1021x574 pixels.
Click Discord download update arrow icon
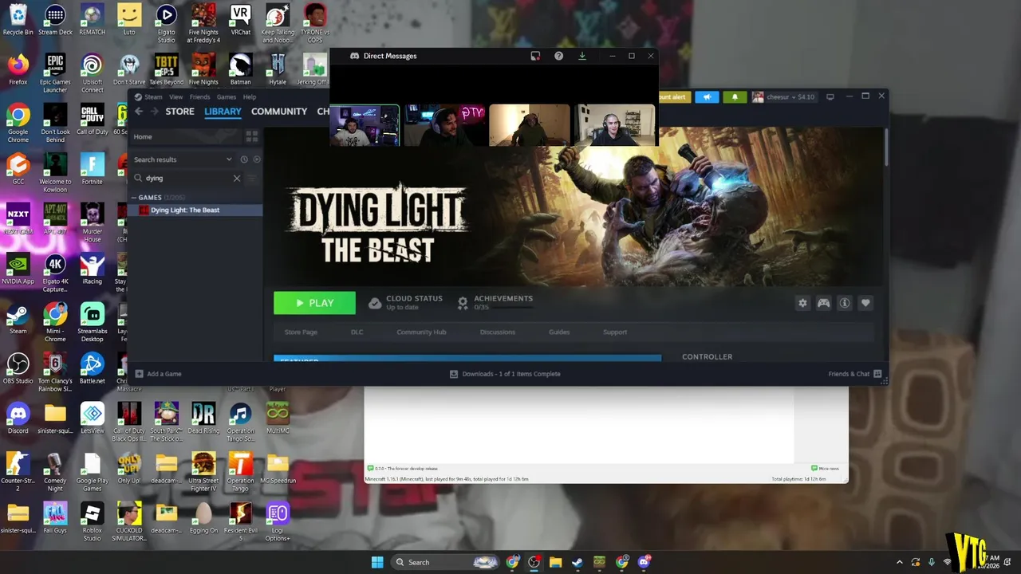[x=582, y=56]
